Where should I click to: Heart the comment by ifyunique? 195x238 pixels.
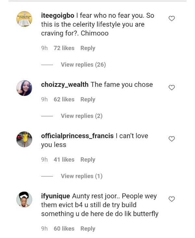pyautogui.click(x=172, y=199)
